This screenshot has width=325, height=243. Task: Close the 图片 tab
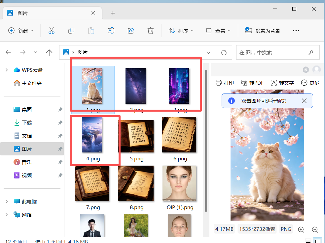(93, 13)
